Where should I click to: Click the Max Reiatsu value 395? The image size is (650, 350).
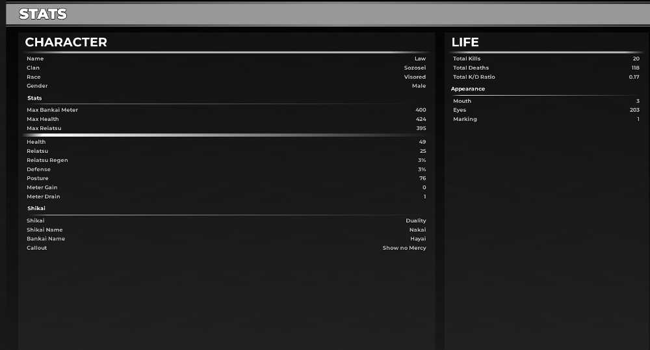pos(421,128)
